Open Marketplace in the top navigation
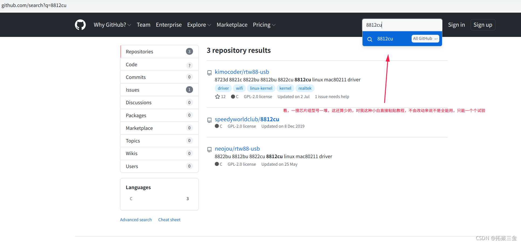This screenshot has width=521, height=243. click(232, 25)
